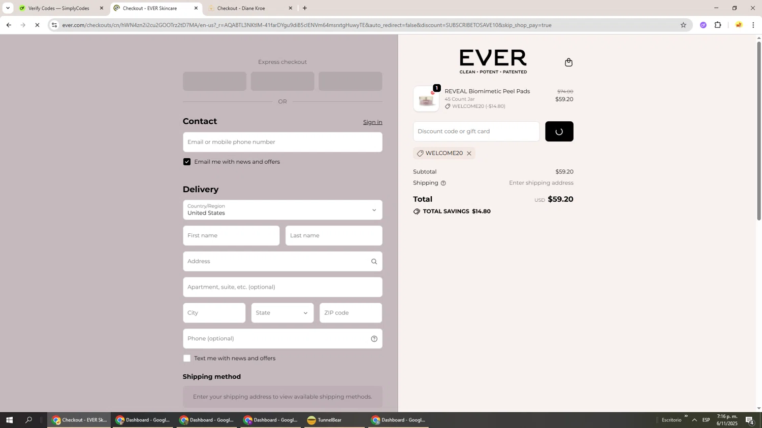762x428 pixels.
Task: Open notification center in system tray
Action: tap(750, 420)
